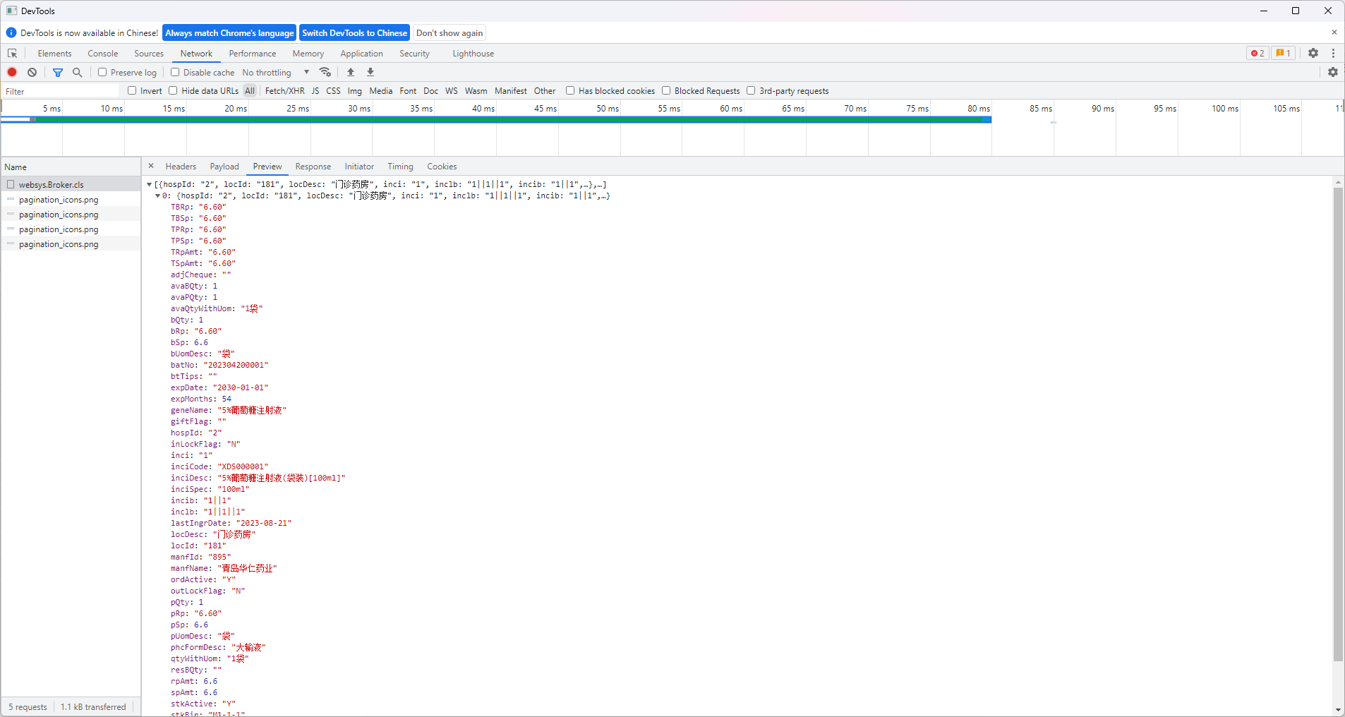Tick the Hide data URLs checkbox
The image size is (1345, 717).
[x=173, y=90]
